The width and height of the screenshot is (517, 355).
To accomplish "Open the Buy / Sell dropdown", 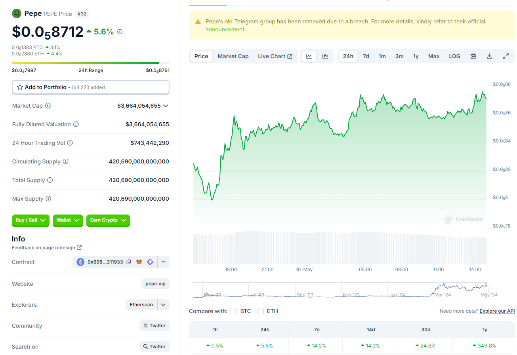I will 31,220.
